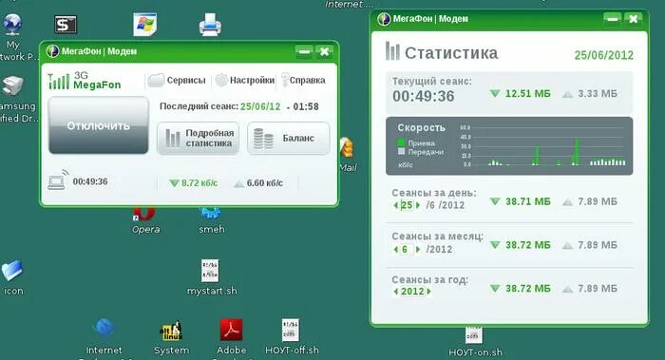Minimize the Статистика window
The width and height of the screenshot is (665, 360).
(x=612, y=19)
